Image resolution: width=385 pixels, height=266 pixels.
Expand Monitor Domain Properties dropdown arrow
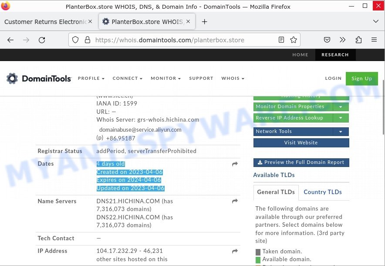[x=341, y=107]
